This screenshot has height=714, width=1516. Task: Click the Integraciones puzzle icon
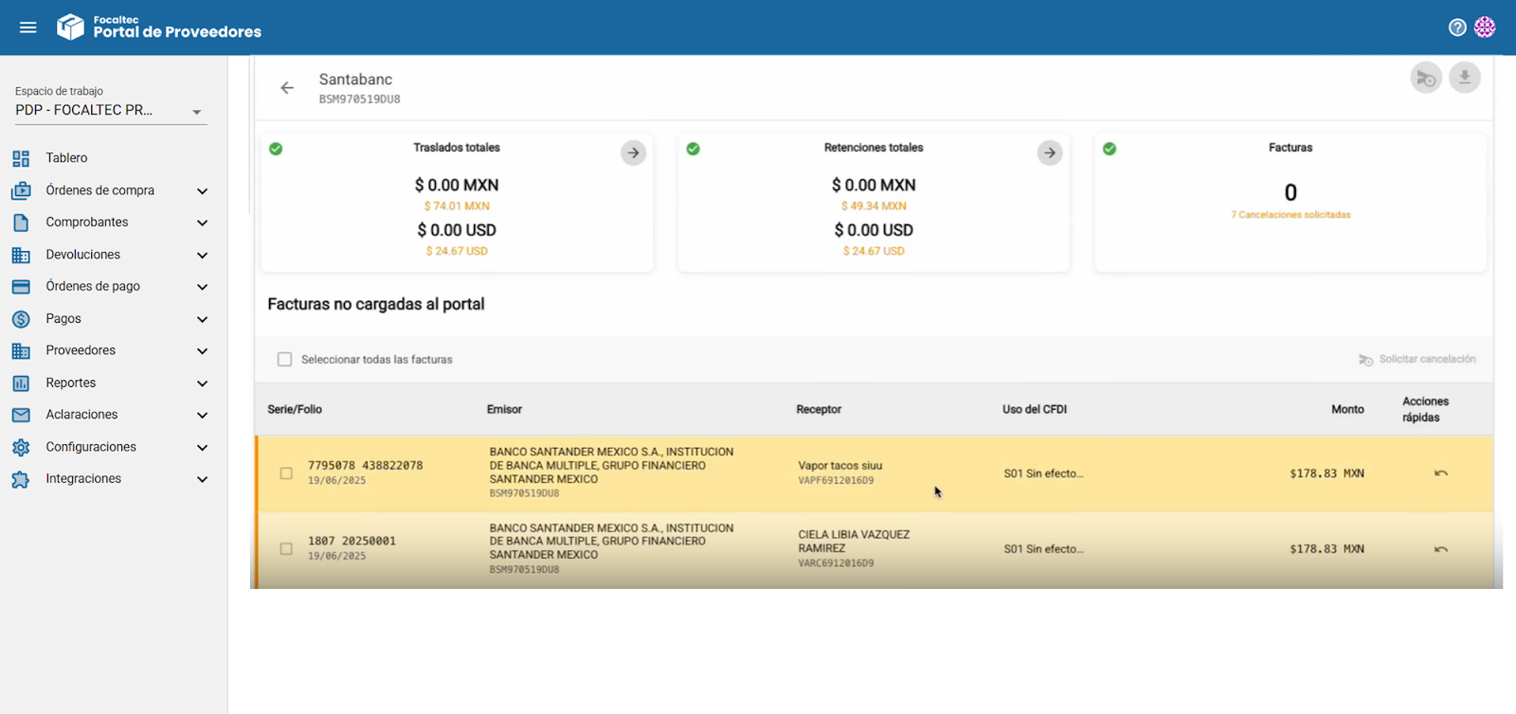pos(21,479)
